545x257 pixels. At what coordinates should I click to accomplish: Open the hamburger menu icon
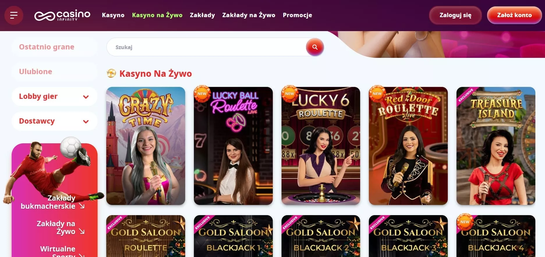click(14, 15)
